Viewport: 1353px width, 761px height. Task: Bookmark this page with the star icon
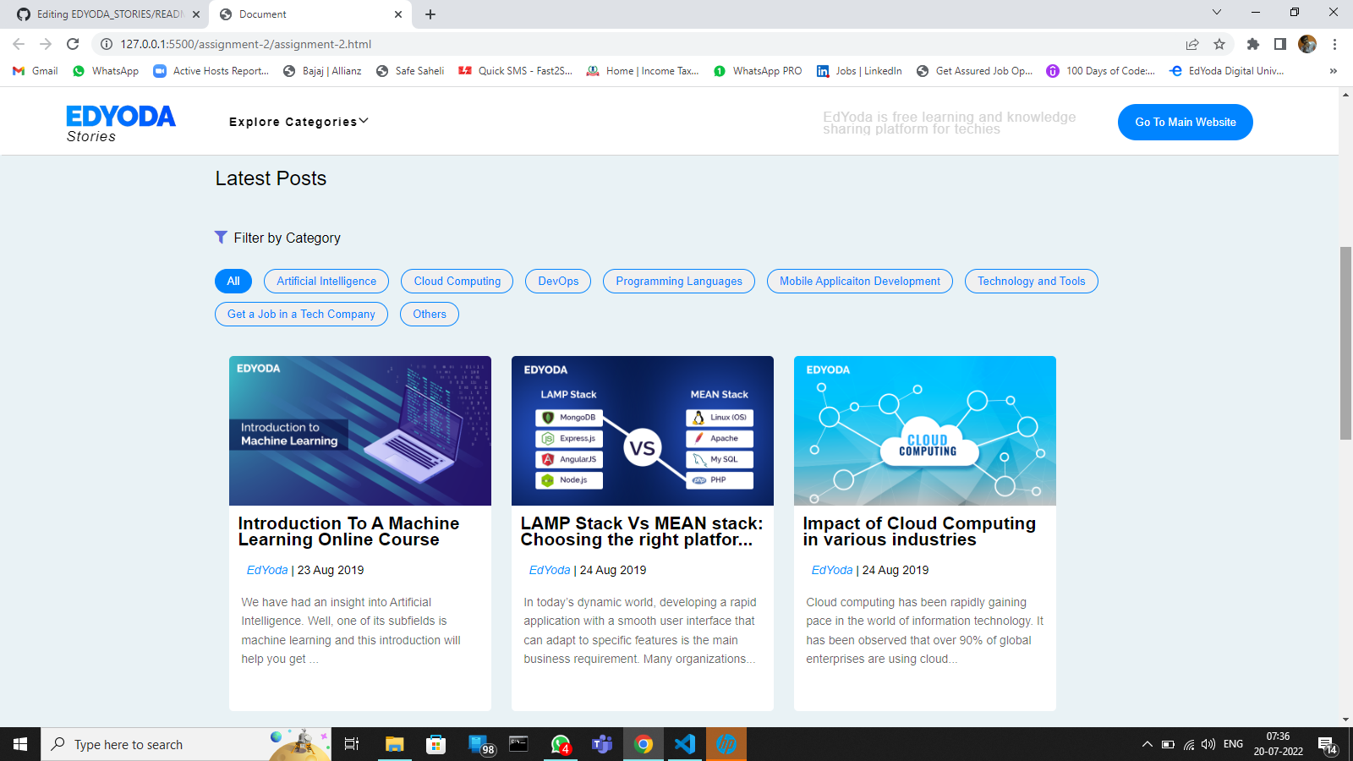click(x=1219, y=44)
